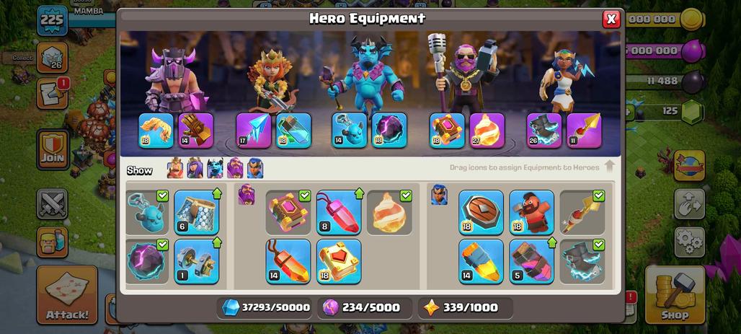The height and width of the screenshot is (334, 741).
Task: Toggle Royal Champion filter in Show row
Action: point(255,168)
